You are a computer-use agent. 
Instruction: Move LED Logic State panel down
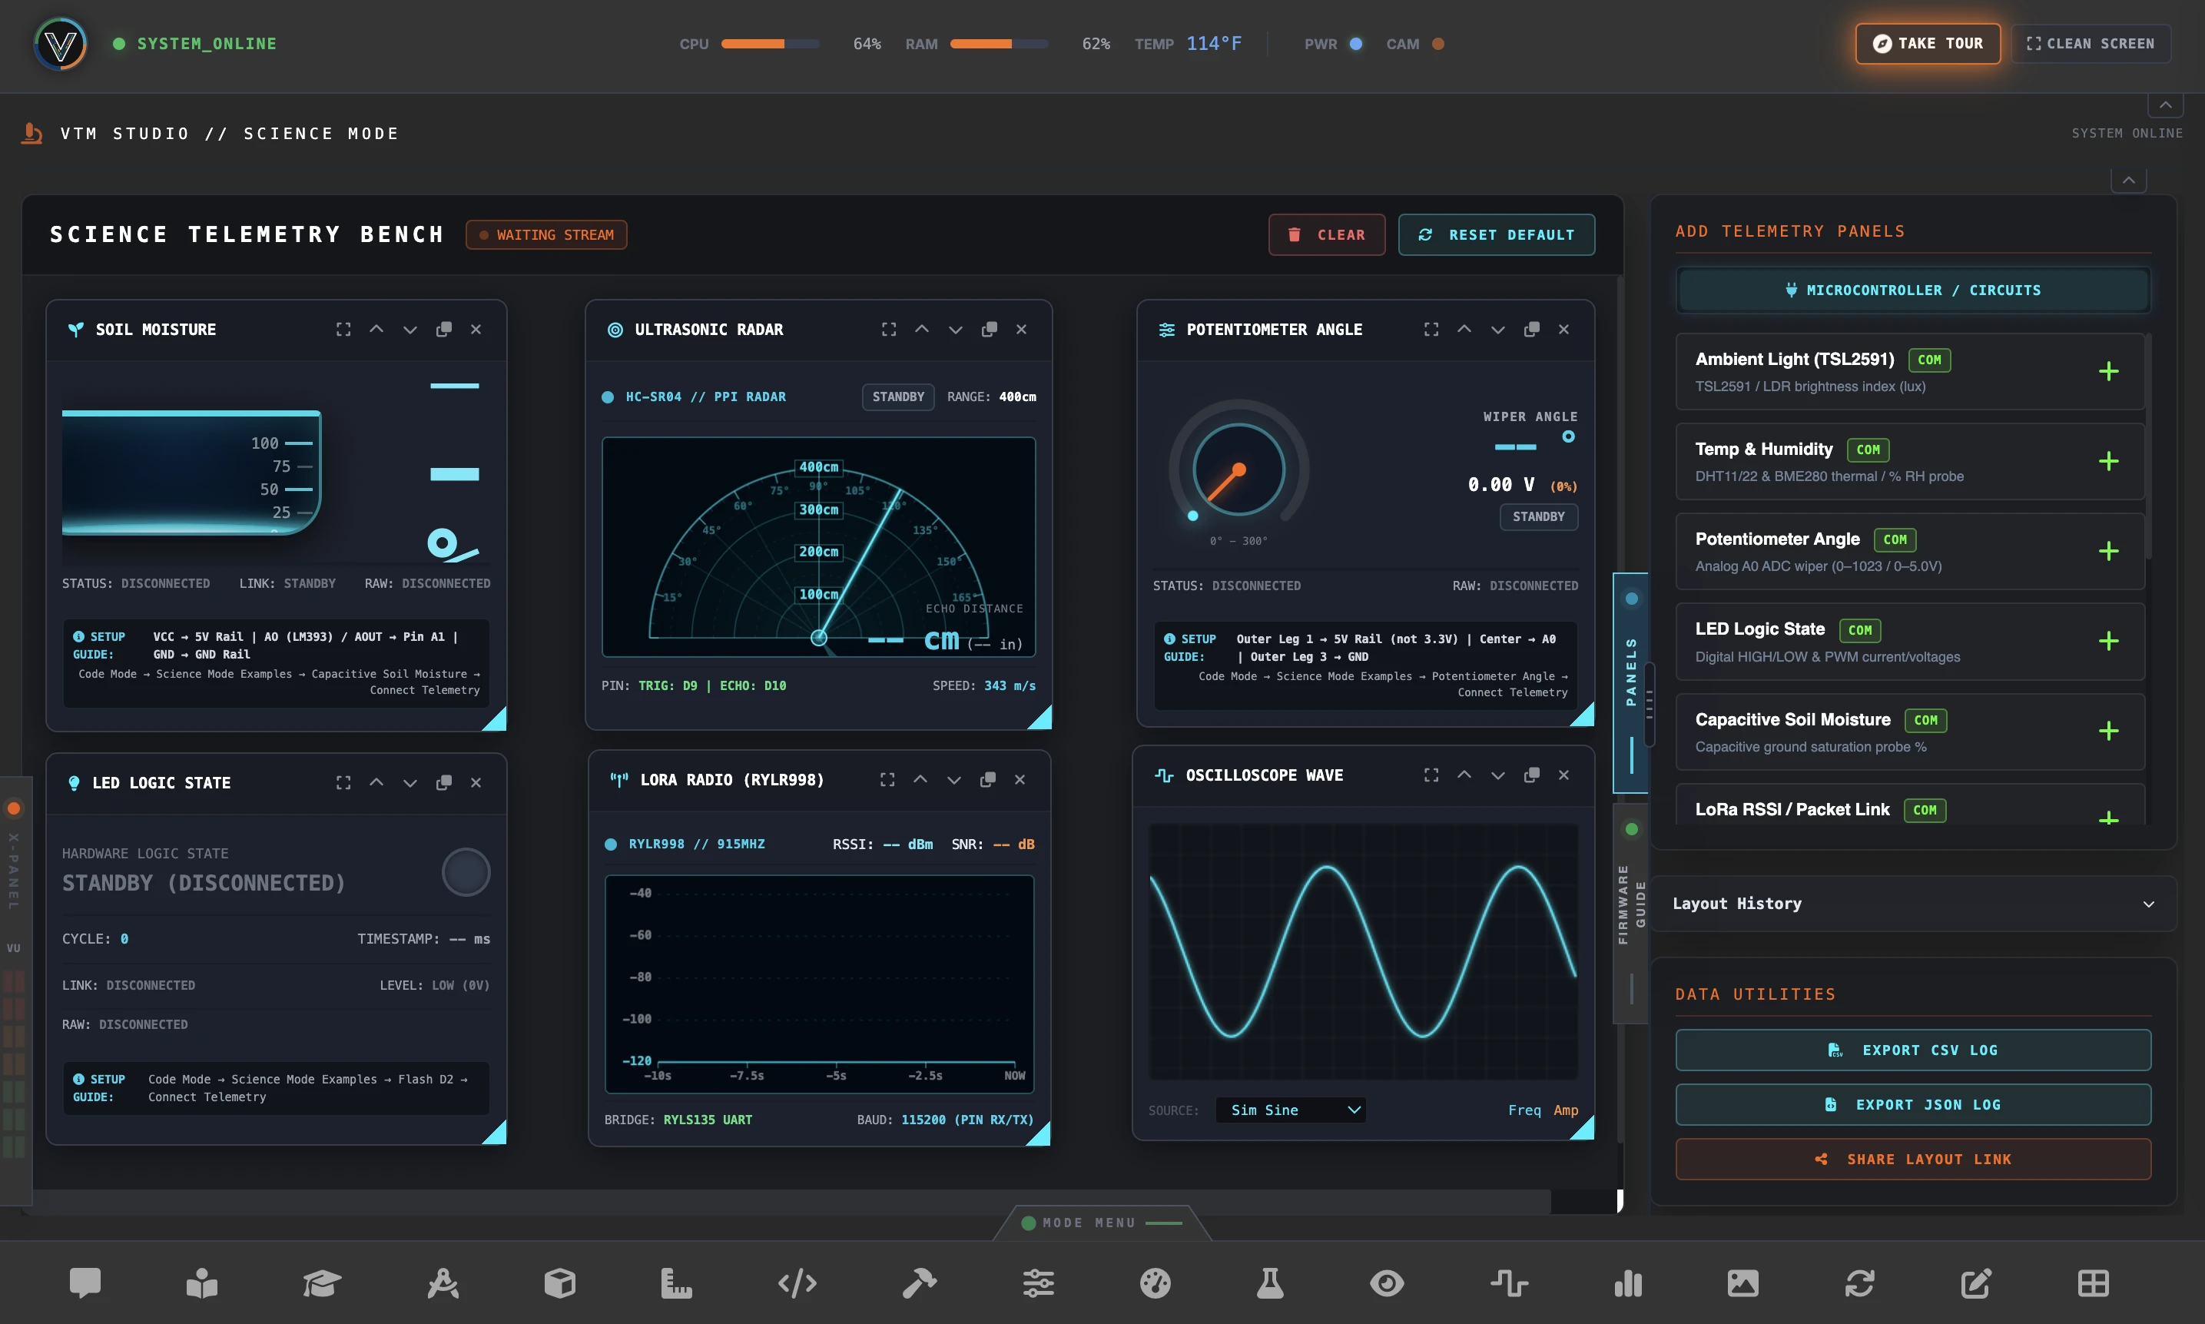[410, 782]
